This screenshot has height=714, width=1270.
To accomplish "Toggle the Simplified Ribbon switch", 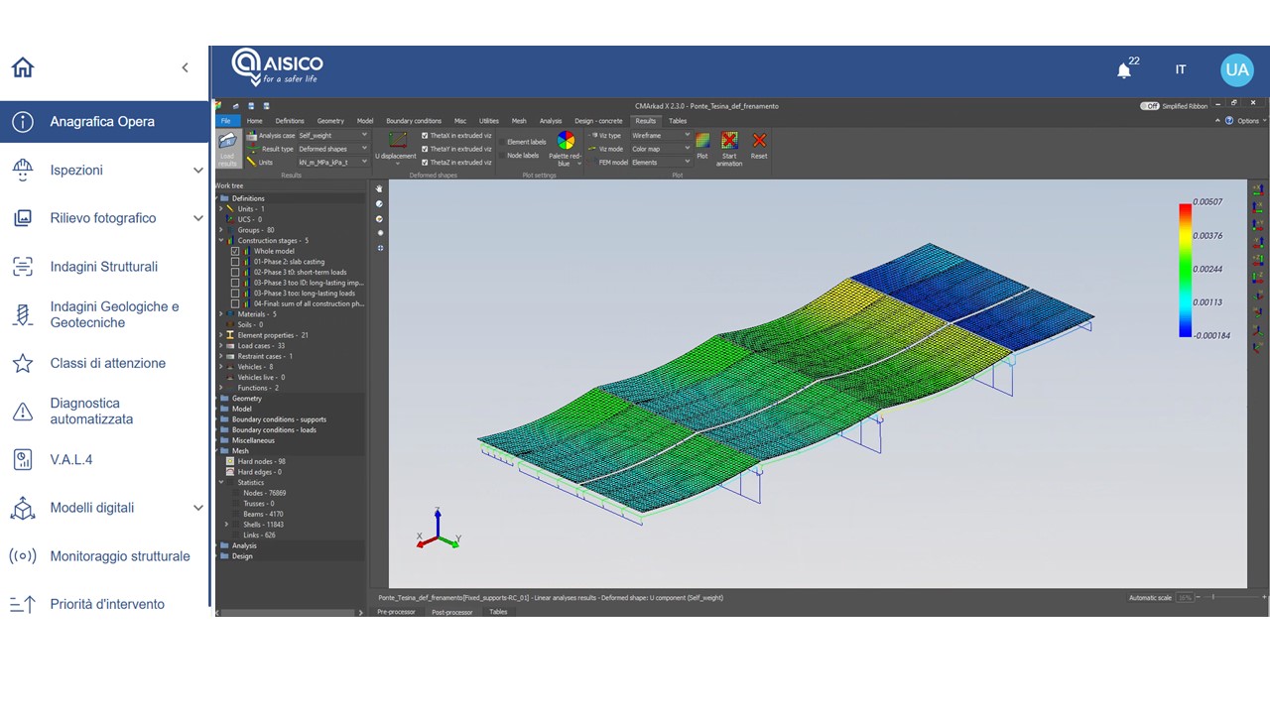I will [1149, 106].
